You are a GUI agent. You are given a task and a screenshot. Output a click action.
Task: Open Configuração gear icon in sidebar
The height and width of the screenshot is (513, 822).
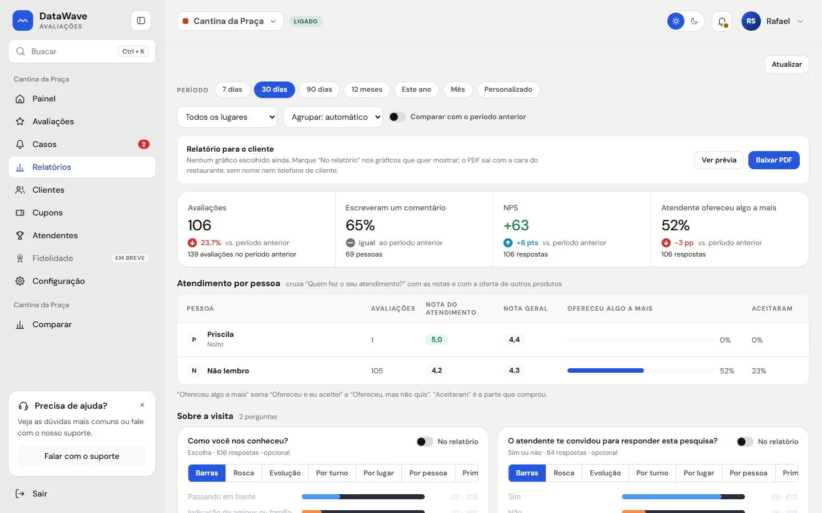pos(20,281)
